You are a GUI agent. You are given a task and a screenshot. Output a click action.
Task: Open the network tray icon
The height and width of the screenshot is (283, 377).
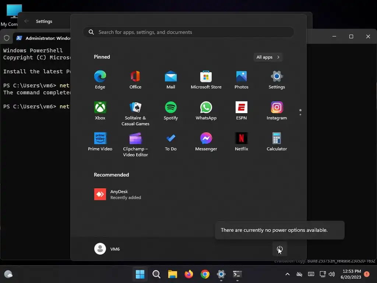tap(323, 274)
